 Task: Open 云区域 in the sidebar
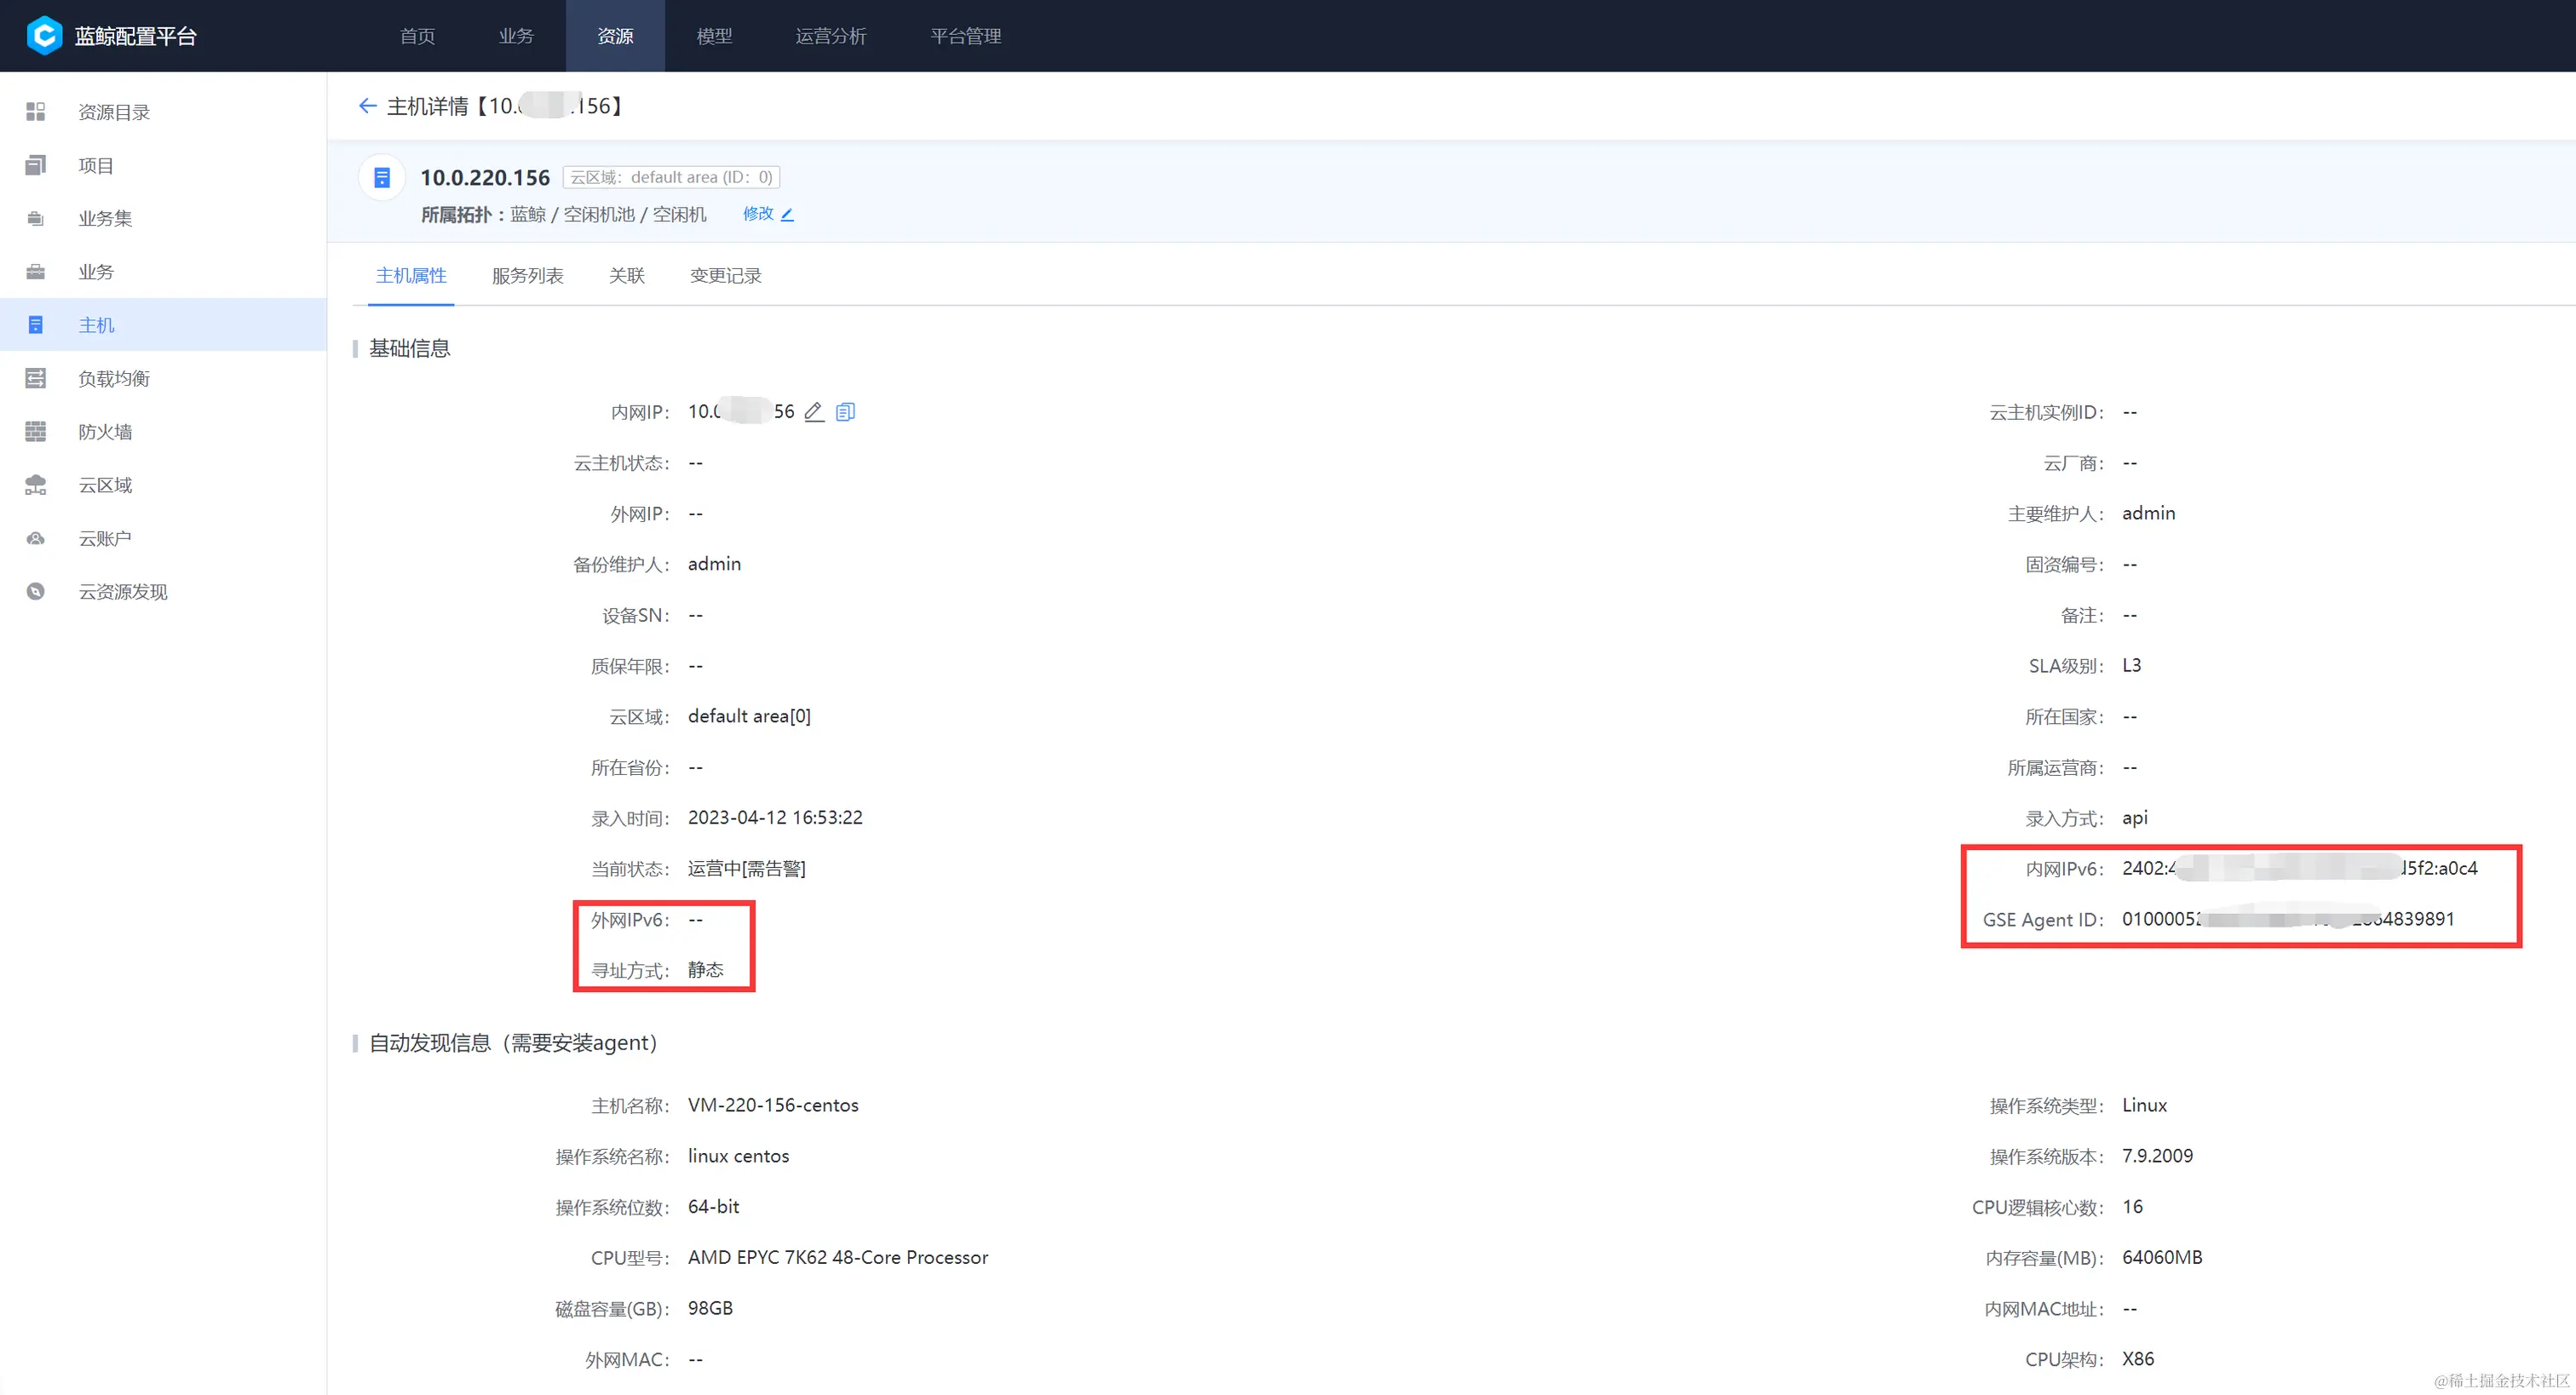[105, 485]
